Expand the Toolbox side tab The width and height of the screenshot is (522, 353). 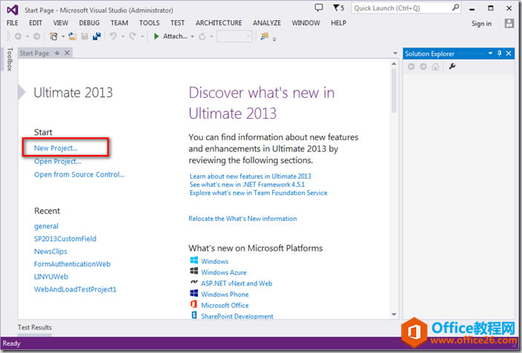(x=10, y=59)
